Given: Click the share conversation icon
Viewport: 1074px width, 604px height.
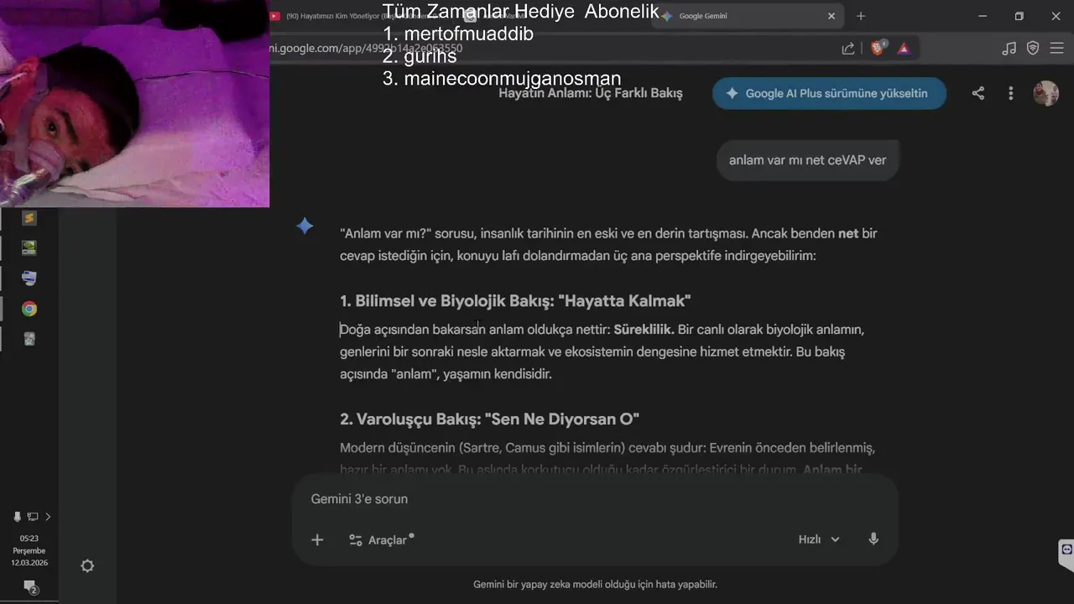Looking at the screenshot, I should tap(978, 93).
